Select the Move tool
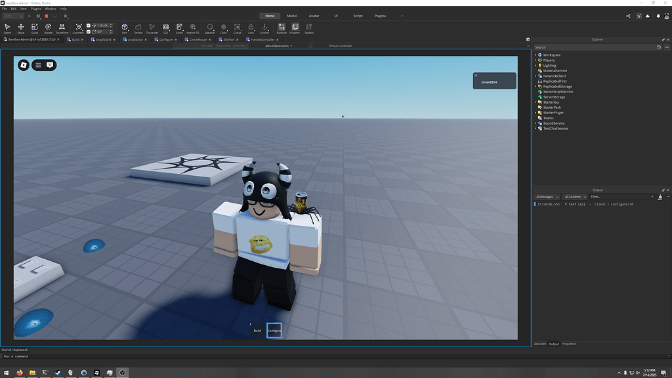This screenshot has width=672, height=378. 21,27
